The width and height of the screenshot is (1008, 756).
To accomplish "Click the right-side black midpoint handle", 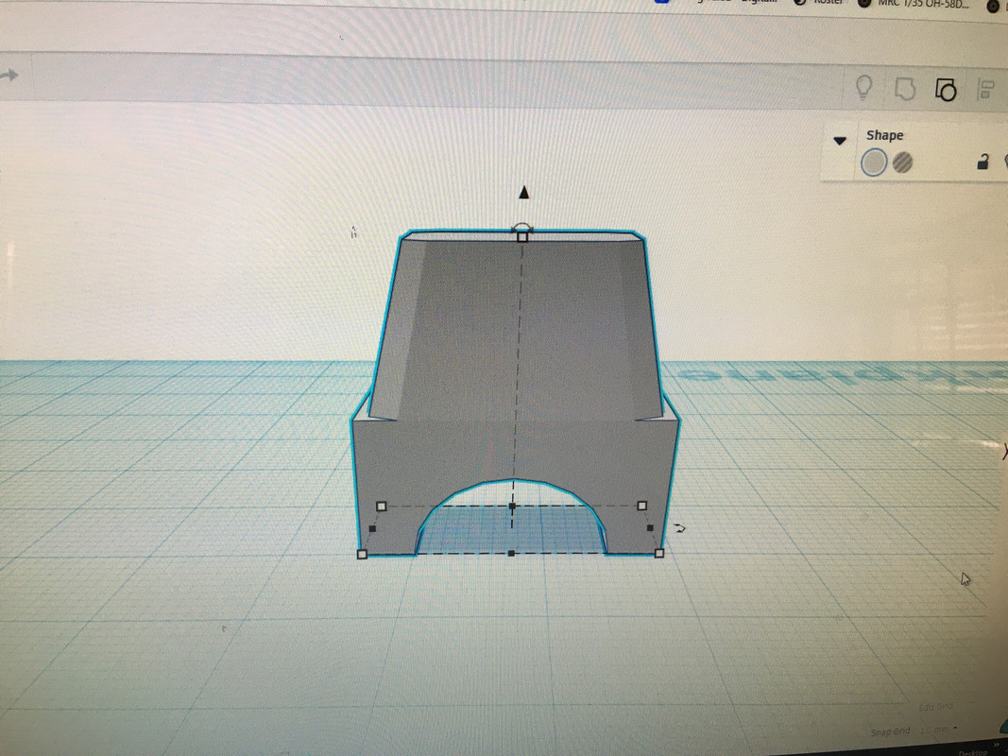I will pyautogui.click(x=650, y=528).
